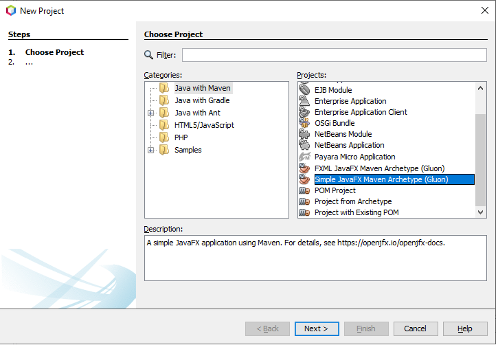
Task: Open Help for the wizard
Action: tap(465, 329)
